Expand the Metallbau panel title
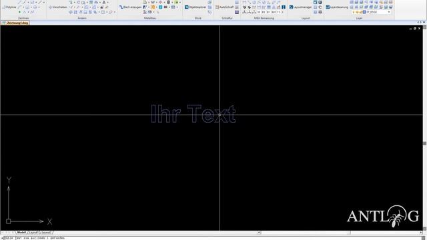The image size is (427, 240). click(x=149, y=18)
